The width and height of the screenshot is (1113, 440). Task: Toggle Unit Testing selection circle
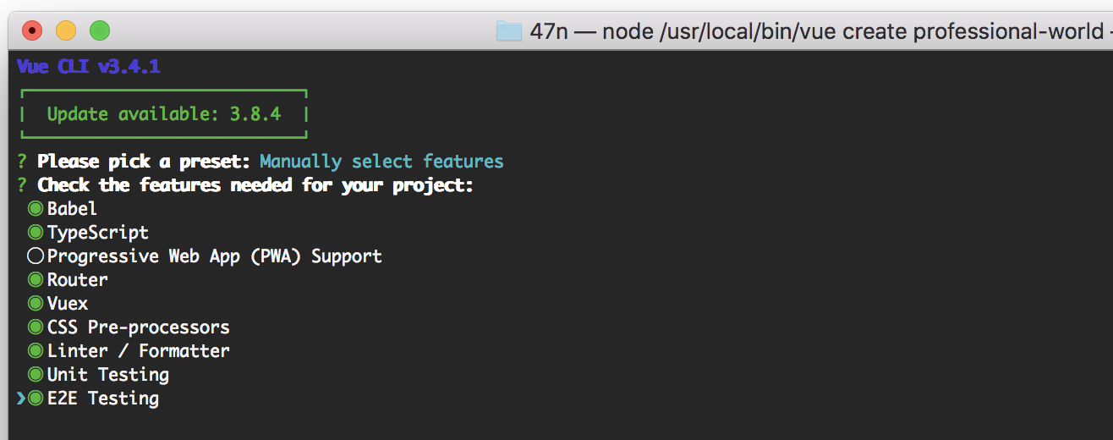pos(36,374)
